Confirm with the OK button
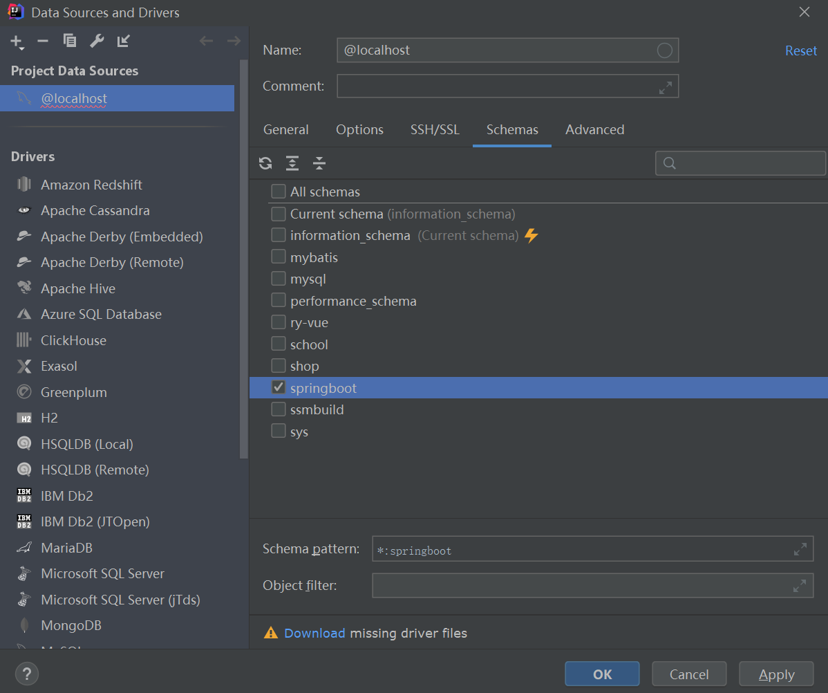This screenshot has height=693, width=828. (x=602, y=674)
